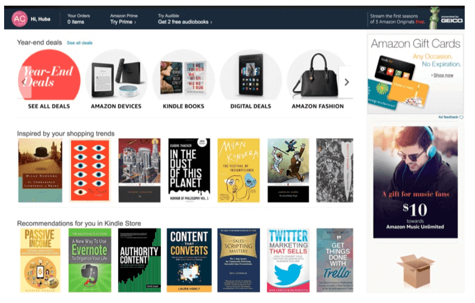The image size is (475, 303).
Task: Open the In the Dust of This Planet cover
Action: pyautogui.click(x=189, y=168)
